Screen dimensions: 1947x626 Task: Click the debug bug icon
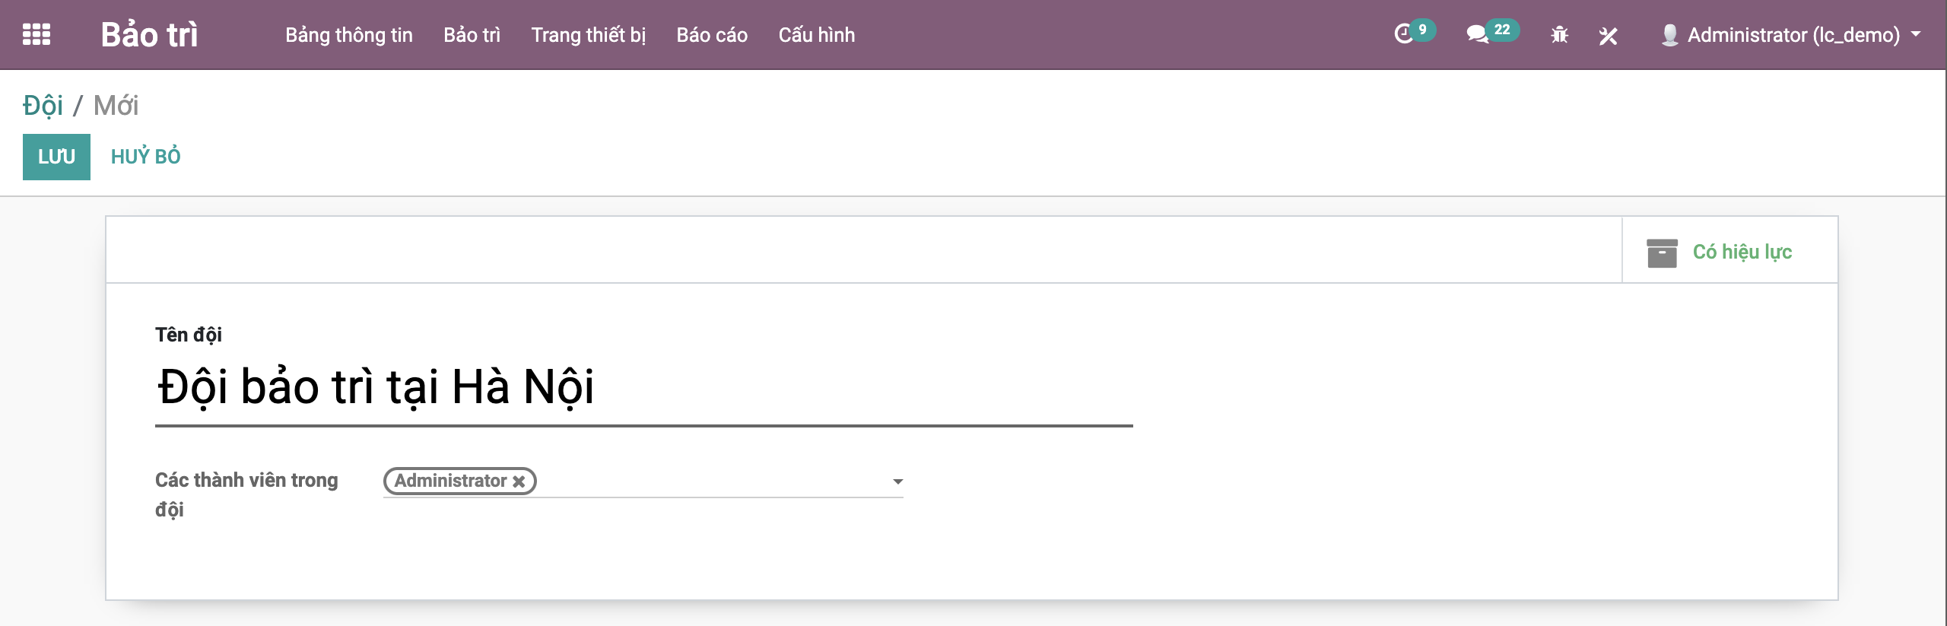tap(1559, 35)
